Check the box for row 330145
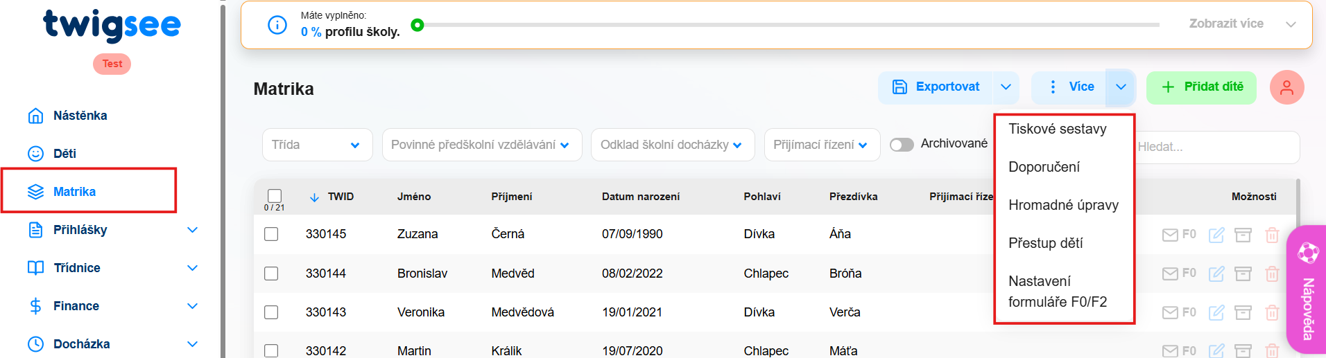Screen dimensions: 1326x358 pos(271,234)
